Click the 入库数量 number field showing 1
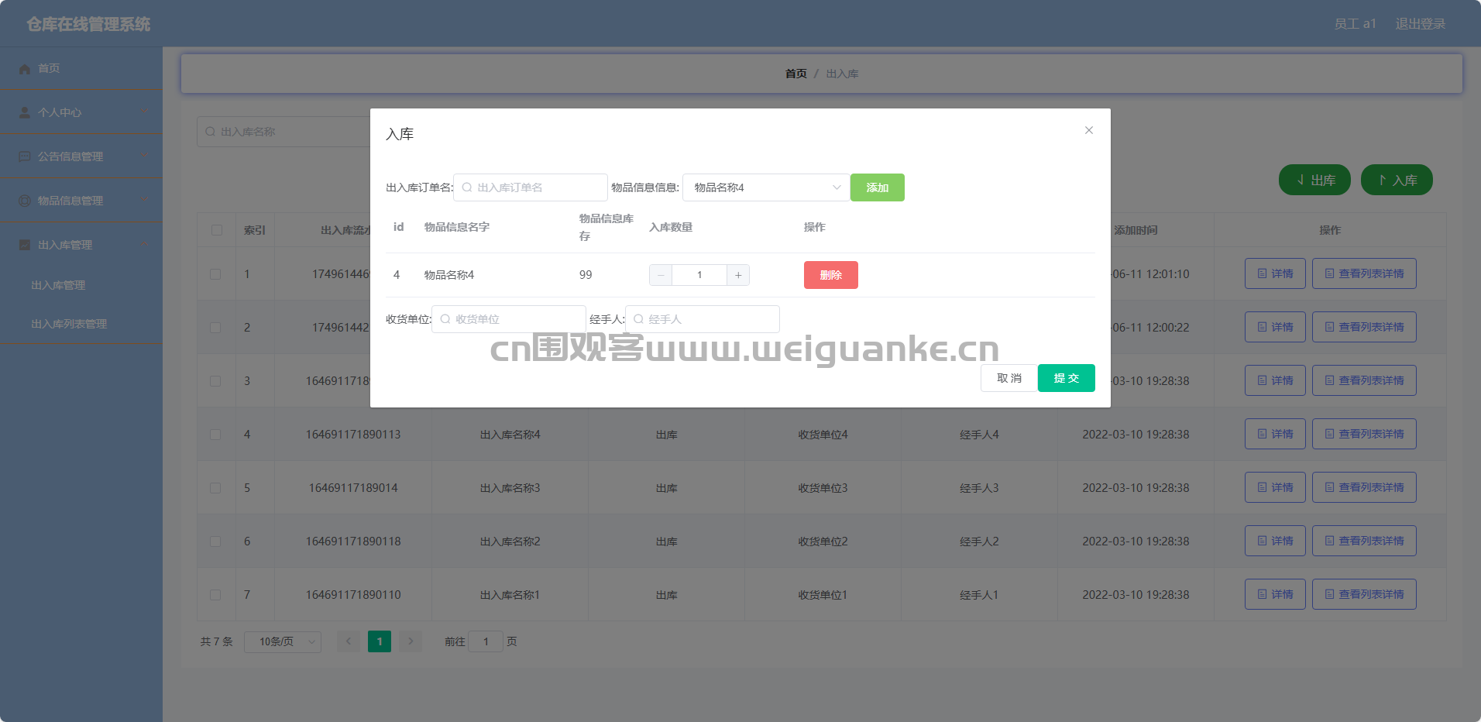Image resolution: width=1481 pixels, height=722 pixels. (x=699, y=275)
